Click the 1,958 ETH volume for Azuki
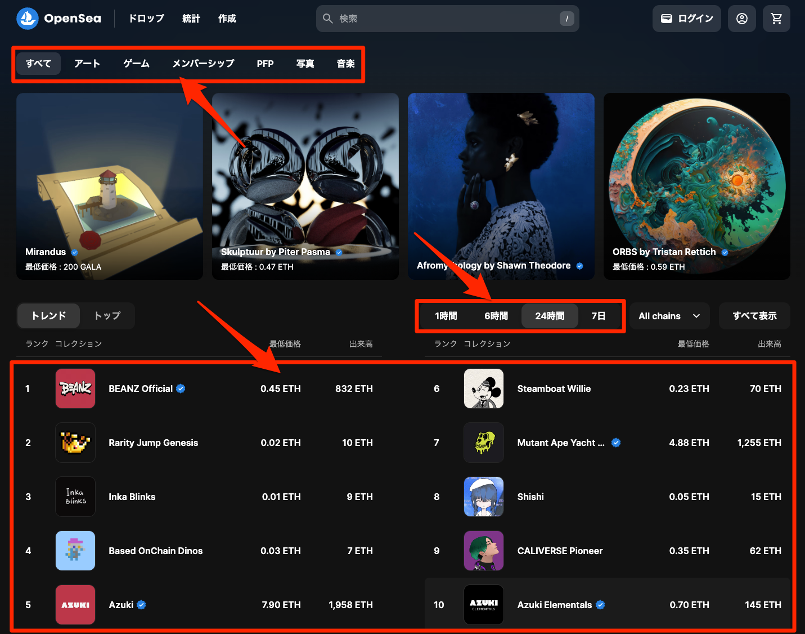The width and height of the screenshot is (805, 634). tap(350, 605)
